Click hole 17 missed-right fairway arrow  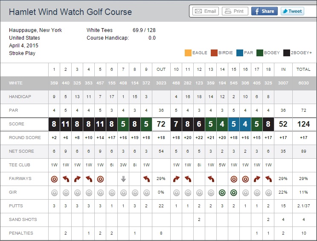pyautogui.click(x=257, y=179)
